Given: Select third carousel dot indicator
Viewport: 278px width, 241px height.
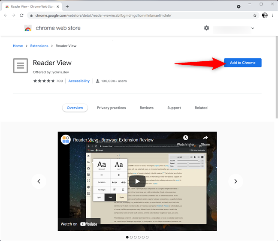Looking at the screenshot, I should [x=135, y=237].
